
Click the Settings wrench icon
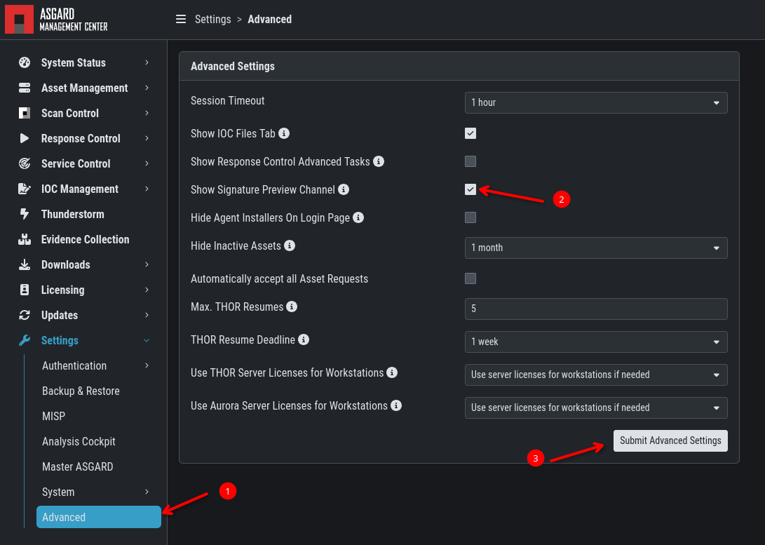25,340
